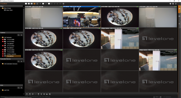Click the POS panel header
The image size is (181, 98).
pyautogui.click(x=11, y=85)
